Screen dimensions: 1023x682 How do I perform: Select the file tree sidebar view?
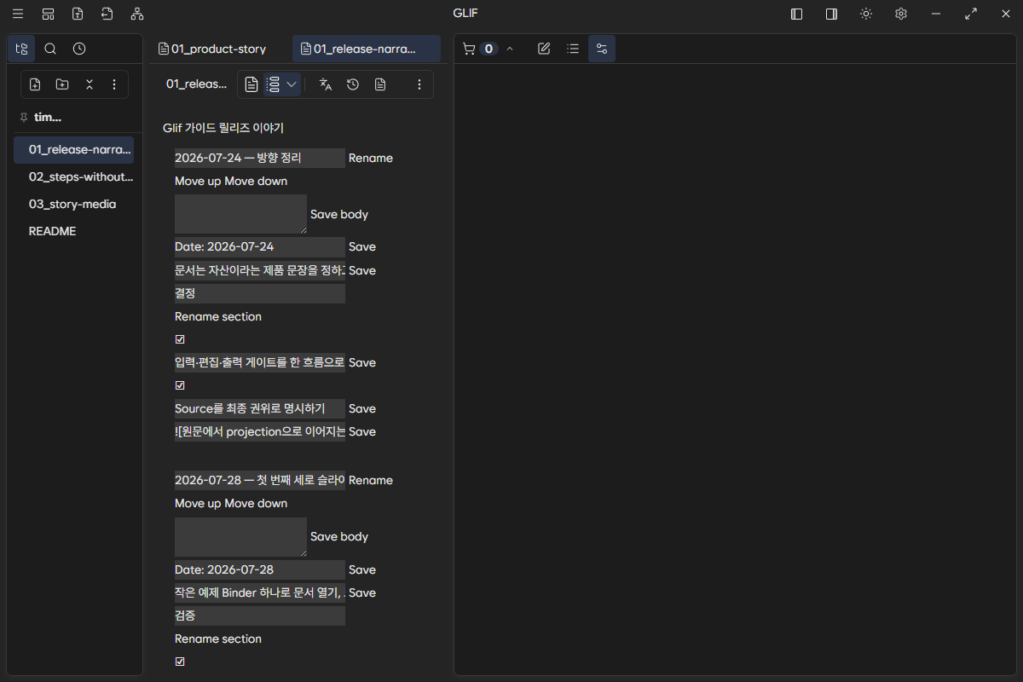22,49
